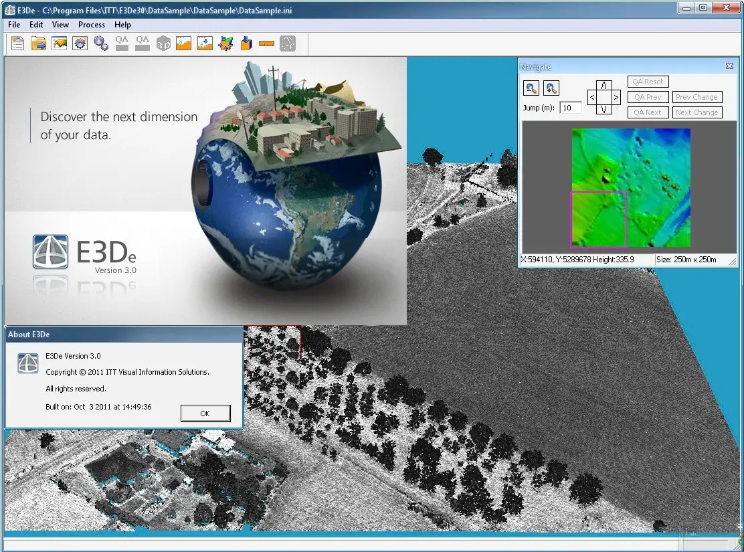Click the new project document icon in toolbar

[x=17, y=43]
